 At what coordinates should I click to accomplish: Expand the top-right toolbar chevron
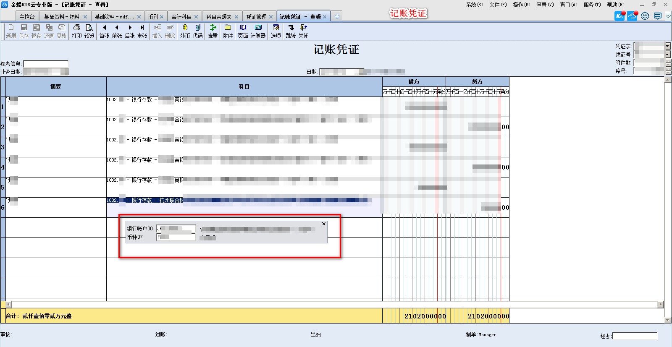pos(668,16)
